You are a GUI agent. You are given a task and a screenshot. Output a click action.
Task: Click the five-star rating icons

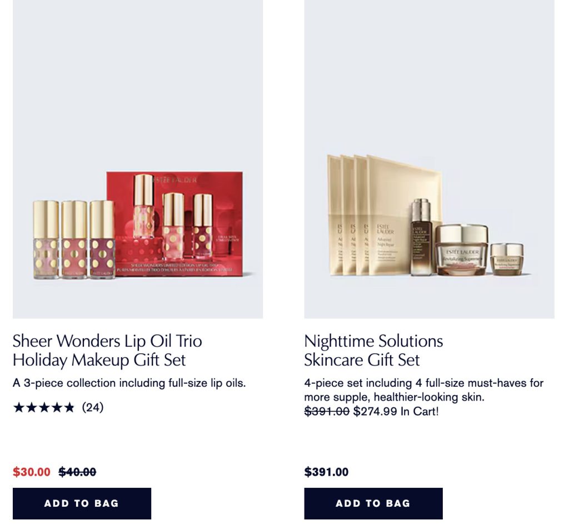43,408
